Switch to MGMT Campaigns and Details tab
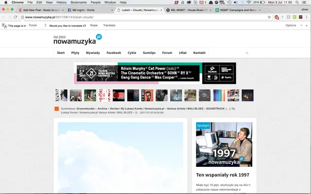Image resolution: width=311 pixels, height=194 pixels. 238,10
